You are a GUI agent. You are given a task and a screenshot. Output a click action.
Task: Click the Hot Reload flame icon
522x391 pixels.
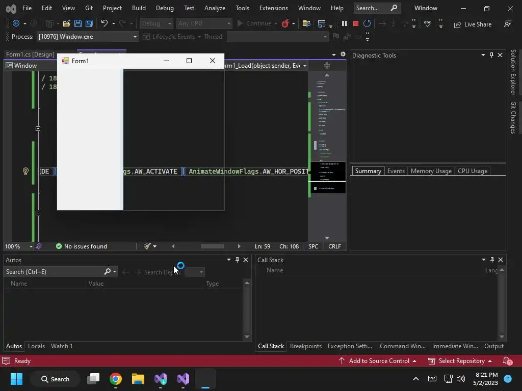[285, 23]
